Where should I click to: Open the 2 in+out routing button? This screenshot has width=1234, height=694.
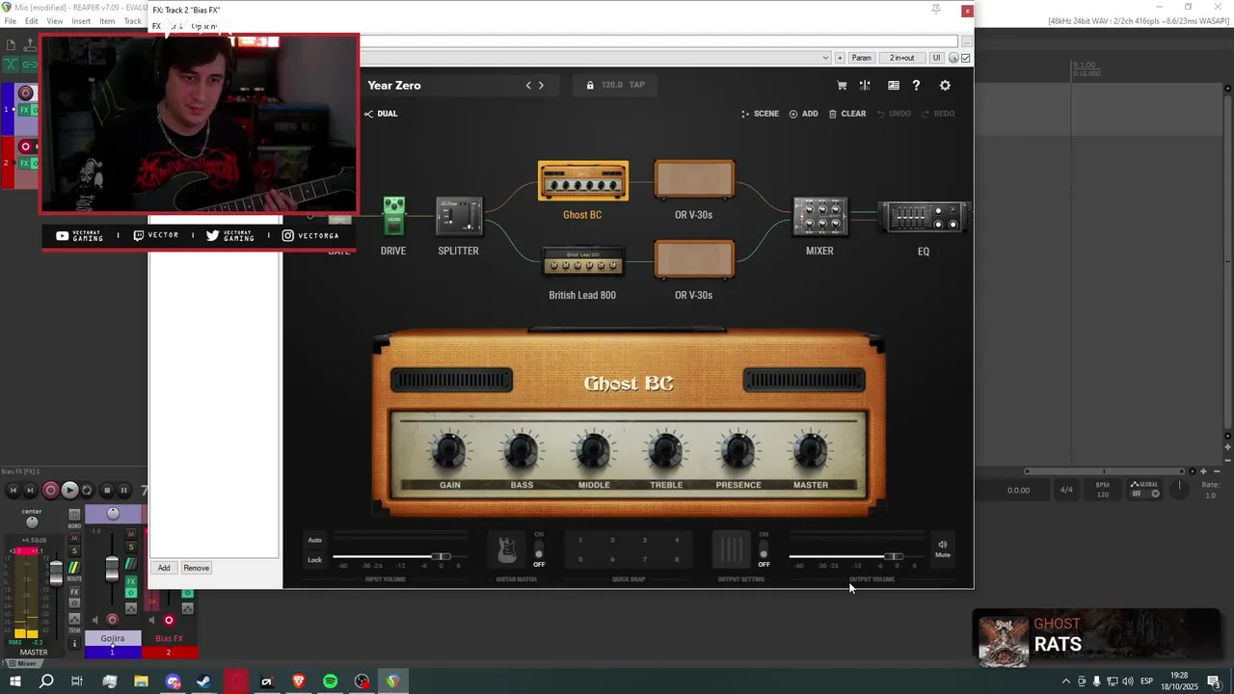tap(902, 58)
